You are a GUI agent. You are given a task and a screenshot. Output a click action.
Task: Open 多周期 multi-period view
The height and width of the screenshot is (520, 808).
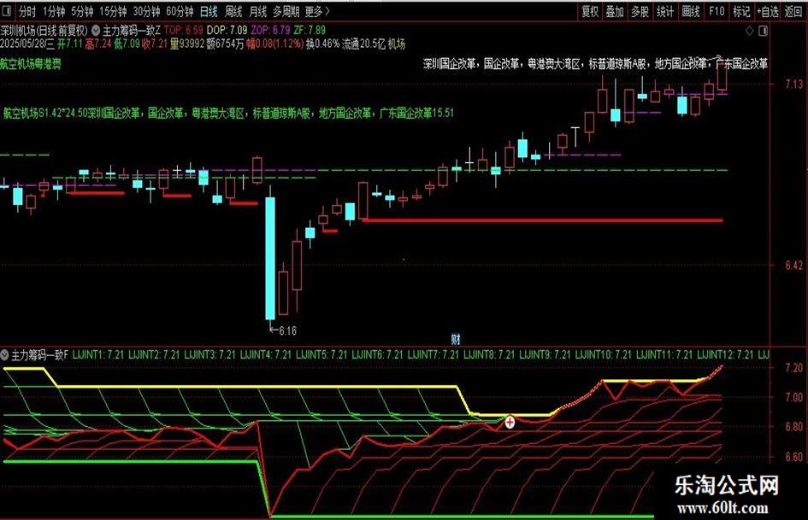tap(286, 11)
